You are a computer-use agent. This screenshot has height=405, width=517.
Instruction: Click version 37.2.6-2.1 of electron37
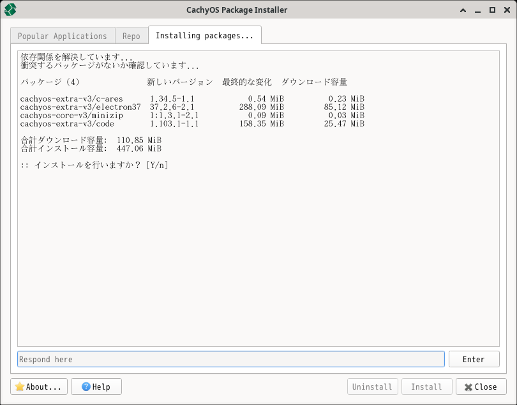172,107
